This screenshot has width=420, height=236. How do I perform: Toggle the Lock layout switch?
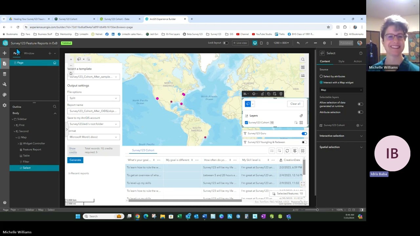coord(225,43)
